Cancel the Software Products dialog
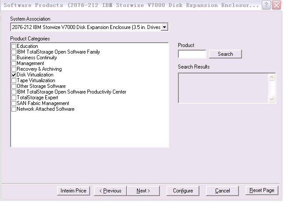285x203 pixels. 222,191
